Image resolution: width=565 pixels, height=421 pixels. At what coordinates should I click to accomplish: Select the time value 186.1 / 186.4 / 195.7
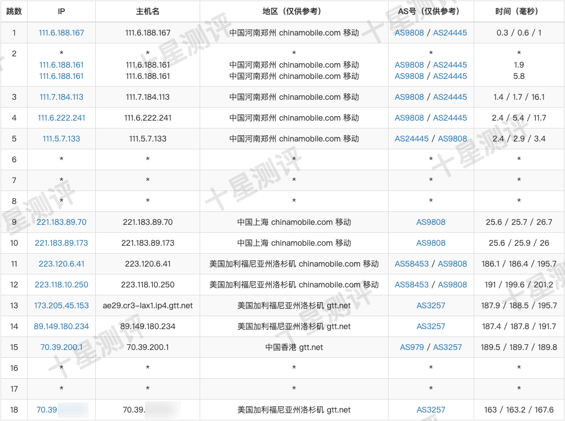point(519,264)
